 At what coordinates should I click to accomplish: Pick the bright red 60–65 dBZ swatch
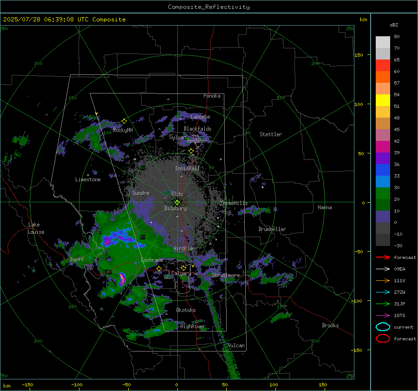383,66
